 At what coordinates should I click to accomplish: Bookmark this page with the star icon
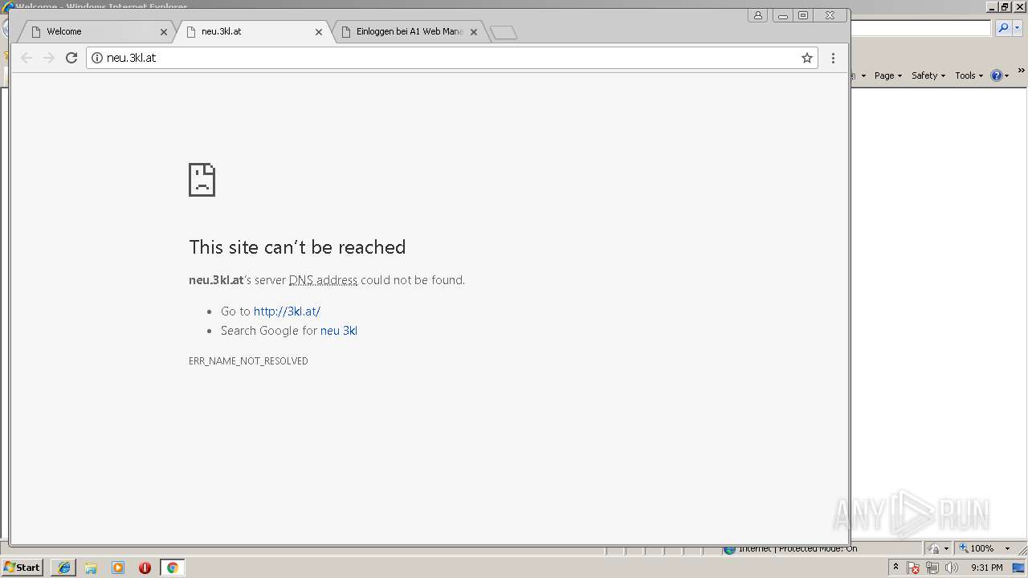click(807, 58)
